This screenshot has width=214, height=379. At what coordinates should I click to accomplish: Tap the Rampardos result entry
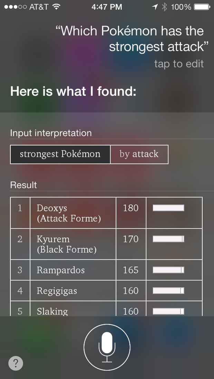click(x=61, y=270)
